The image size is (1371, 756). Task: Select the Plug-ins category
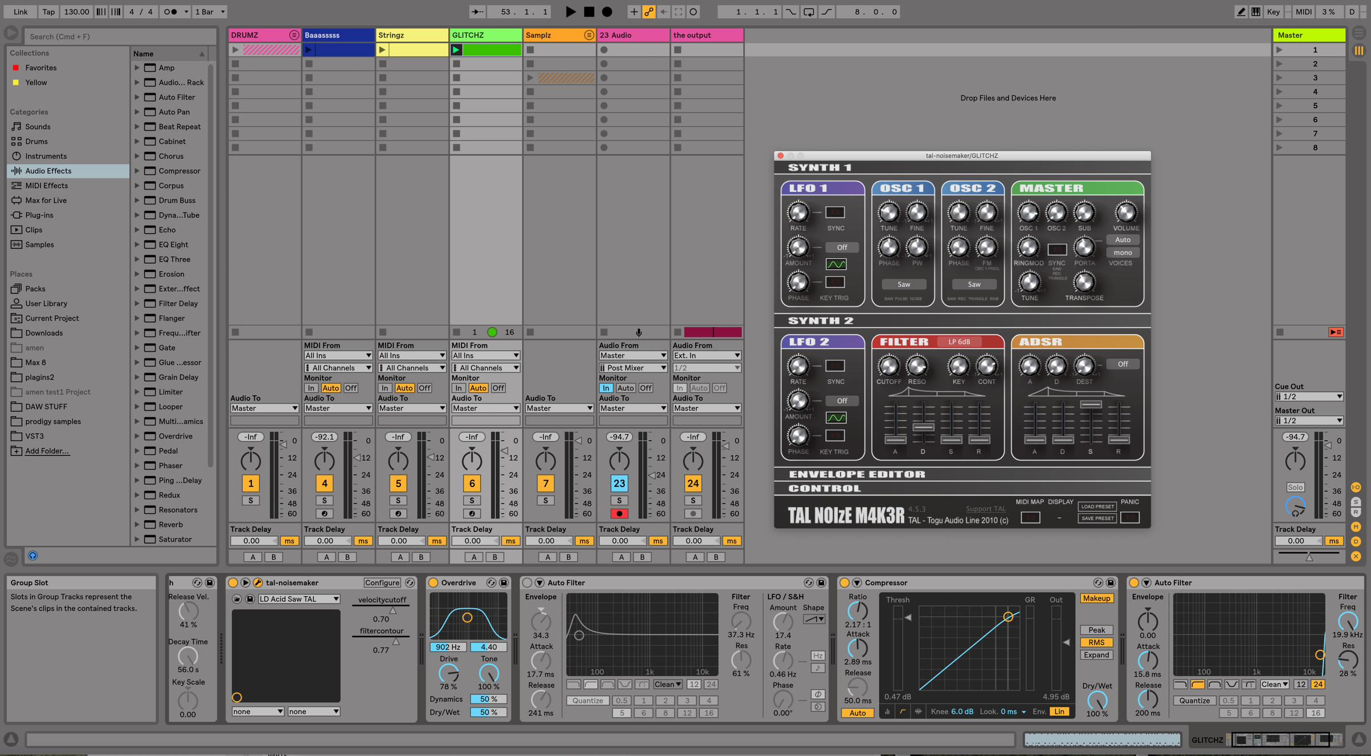[39, 215]
